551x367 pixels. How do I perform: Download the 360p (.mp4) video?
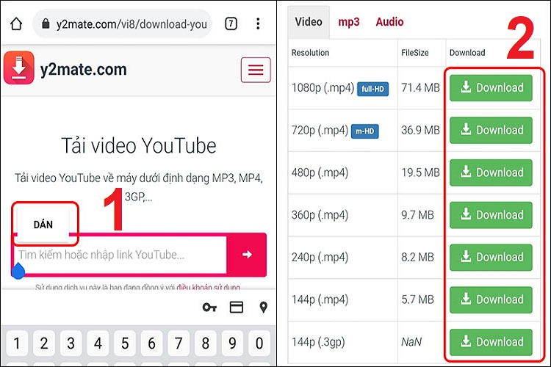pyautogui.click(x=491, y=215)
